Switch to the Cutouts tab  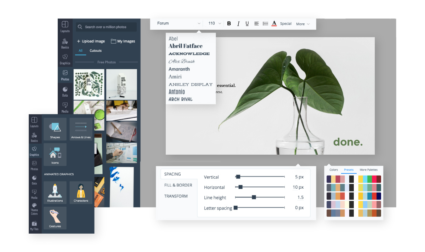click(95, 51)
